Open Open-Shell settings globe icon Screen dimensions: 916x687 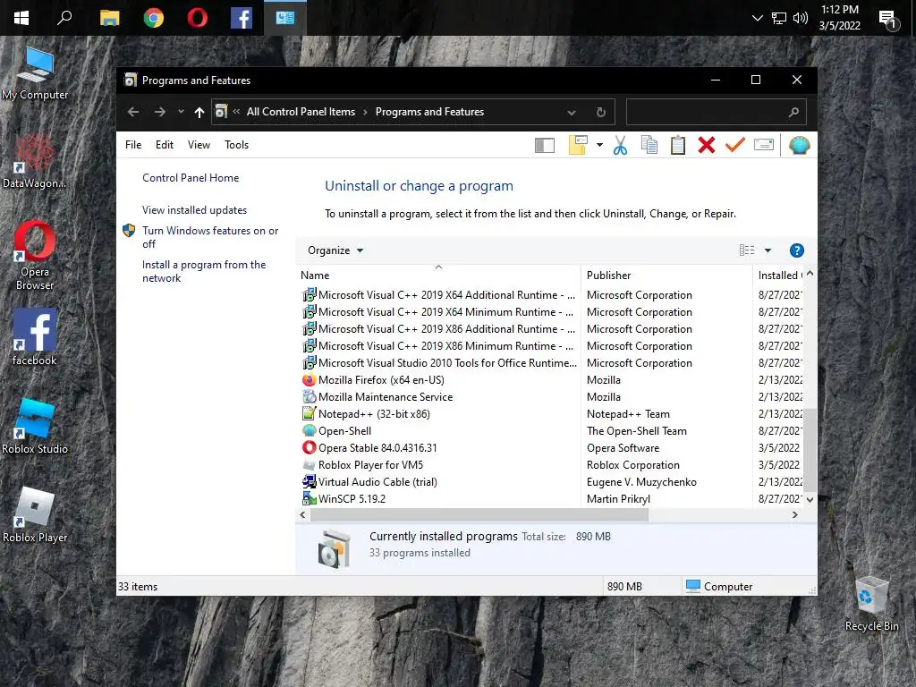click(799, 146)
